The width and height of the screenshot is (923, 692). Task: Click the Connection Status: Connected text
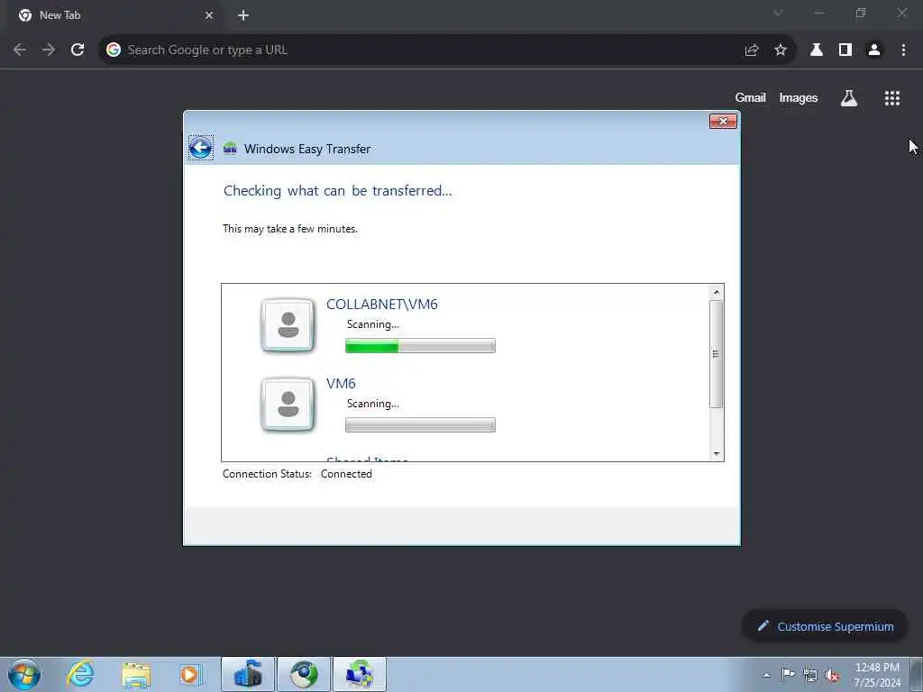click(297, 474)
